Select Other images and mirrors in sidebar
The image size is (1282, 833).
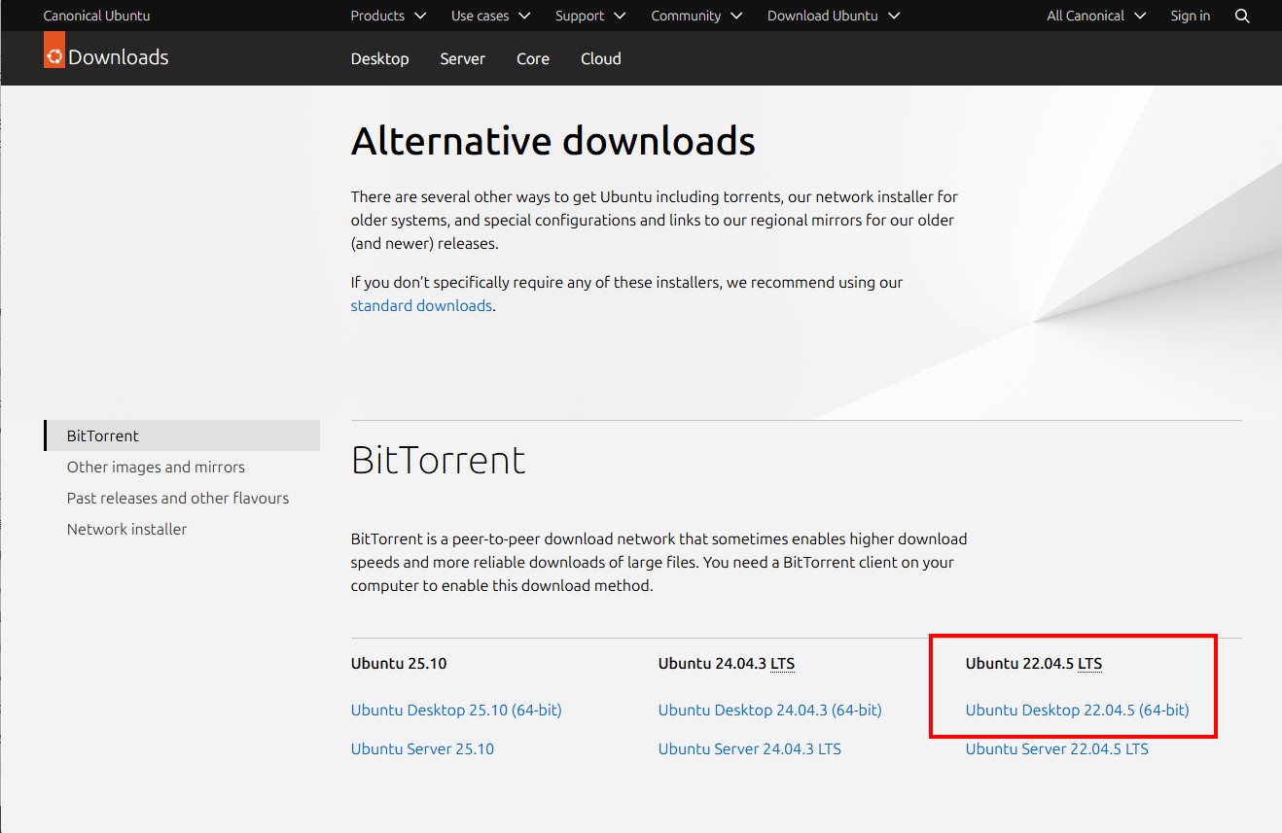(156, 467)
